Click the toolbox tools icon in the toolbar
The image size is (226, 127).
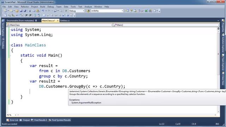(143, 11)
